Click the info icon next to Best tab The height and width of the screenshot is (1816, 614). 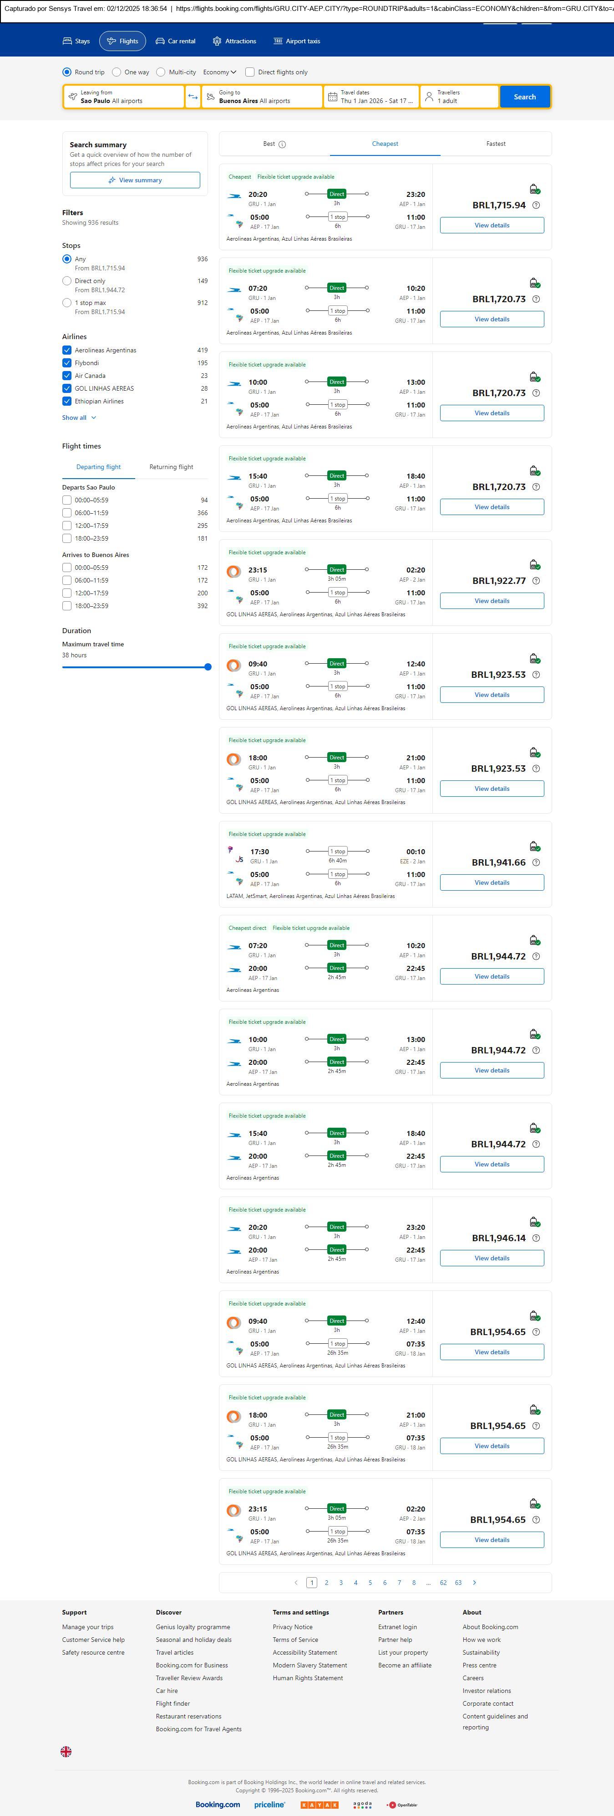click(x=282, y=144)
